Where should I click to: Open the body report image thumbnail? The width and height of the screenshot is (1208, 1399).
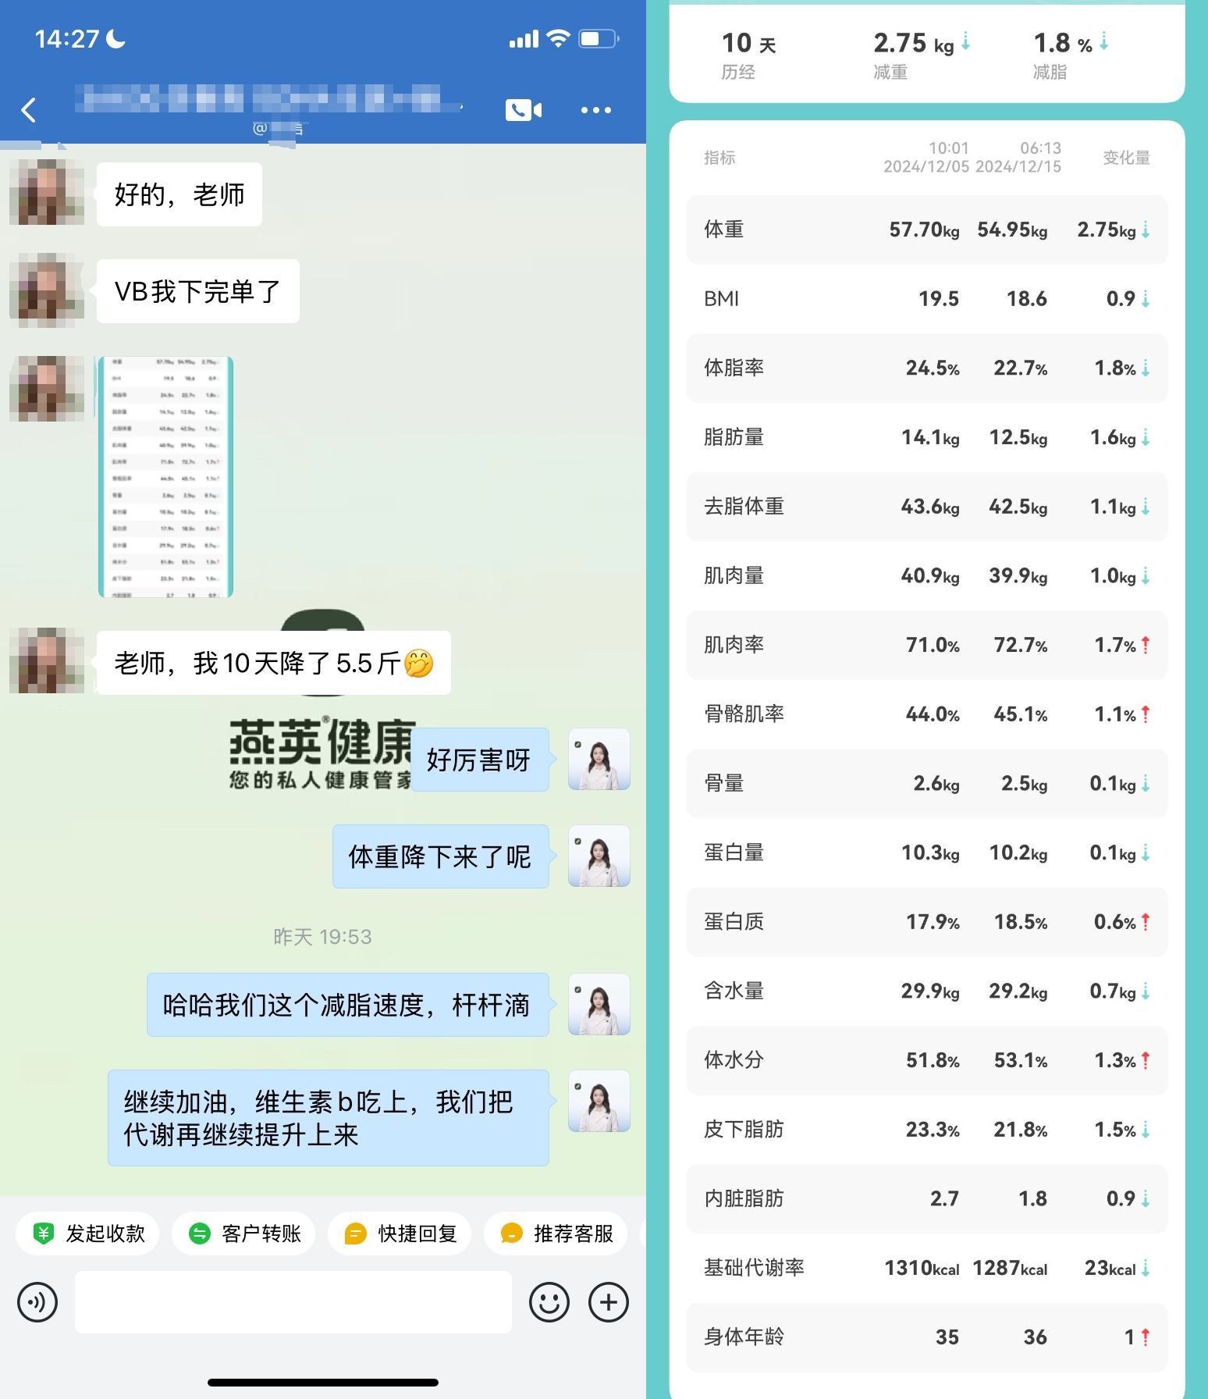[165, 477]
